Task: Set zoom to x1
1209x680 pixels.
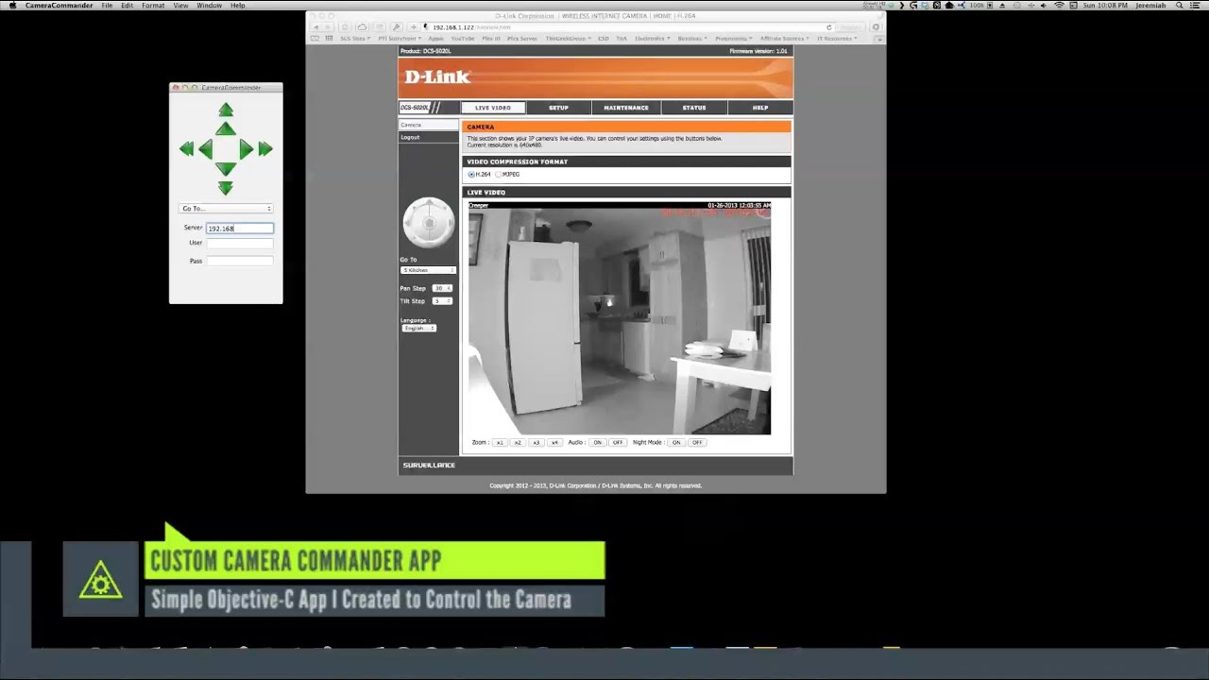Action: [x=500, y=442]
